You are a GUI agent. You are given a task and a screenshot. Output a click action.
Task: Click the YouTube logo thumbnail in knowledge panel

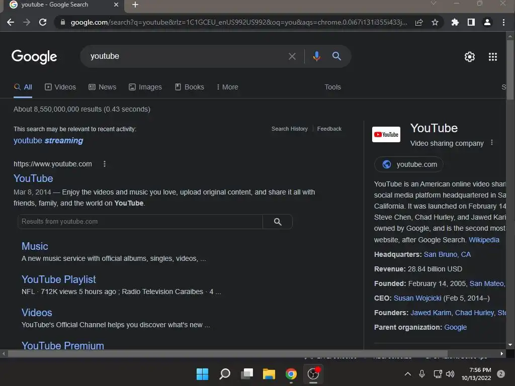tap(386, 135)
